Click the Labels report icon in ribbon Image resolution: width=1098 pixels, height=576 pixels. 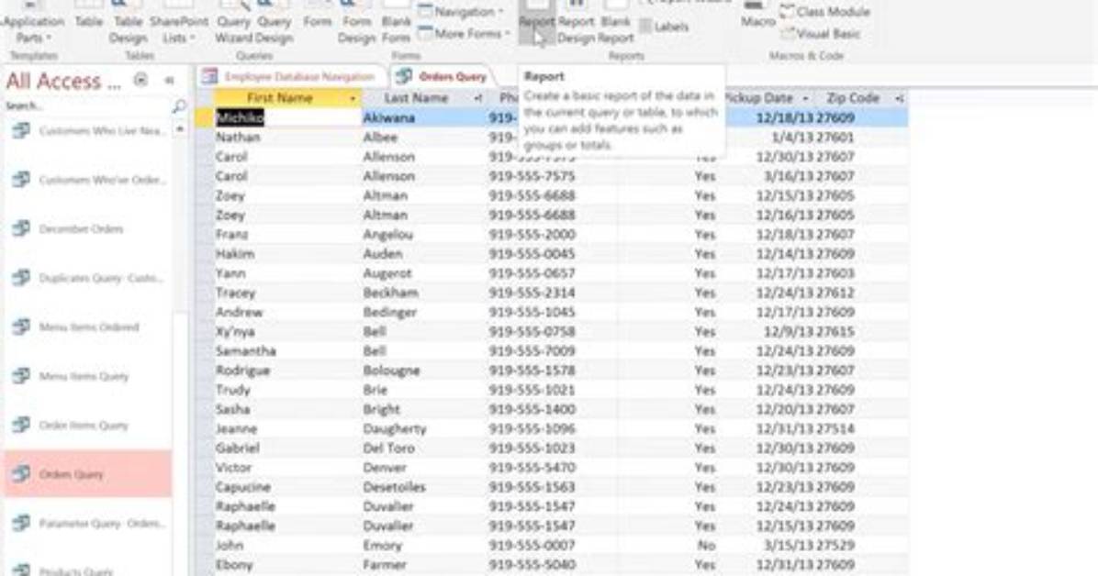[645, 27]
